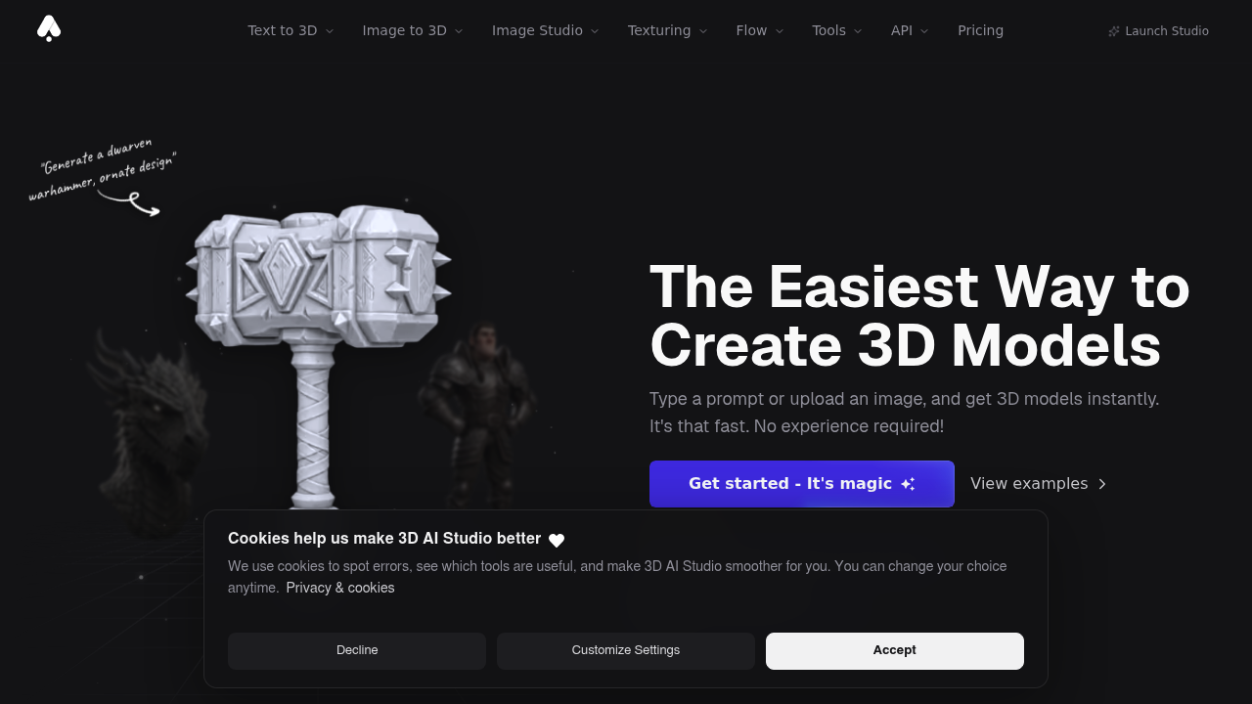Go to the Pricing page
1252x704 pixels.
980,30
